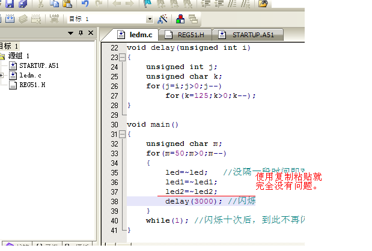The width and height of the screenshot is (372, 251).
Task: Toggle the project panel auto-hide pin
Action: click(x=81, y=33)
